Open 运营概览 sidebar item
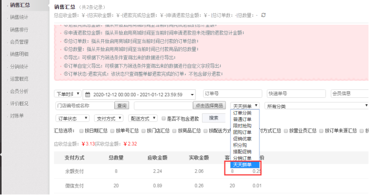Screen dimensions: 369x195 [19, 79]
